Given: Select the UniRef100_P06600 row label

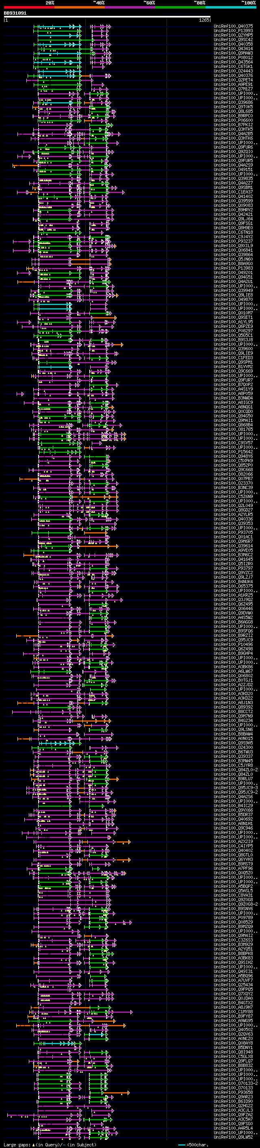Looking at the screenshot, I should [x=233, y=120].
